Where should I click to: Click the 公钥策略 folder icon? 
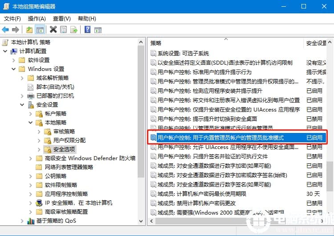39,176
